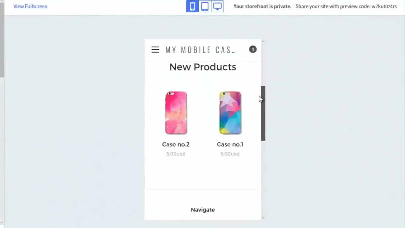Open the pink Case no.2 image
The image size is (405, 228).
click(x=176, y=113)
